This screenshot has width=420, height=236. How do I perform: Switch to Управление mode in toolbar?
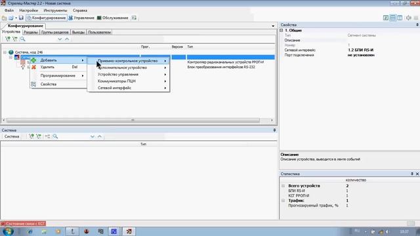(x=81, y=18)
